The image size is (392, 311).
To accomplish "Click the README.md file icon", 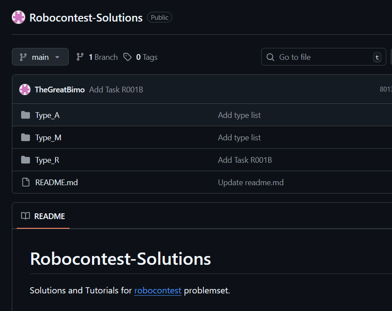I will 26,182.
